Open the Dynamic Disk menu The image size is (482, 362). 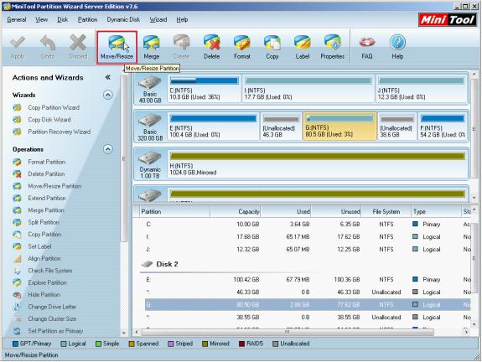(123, 19)
